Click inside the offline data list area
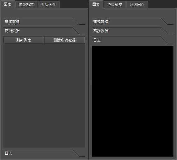 44,96
